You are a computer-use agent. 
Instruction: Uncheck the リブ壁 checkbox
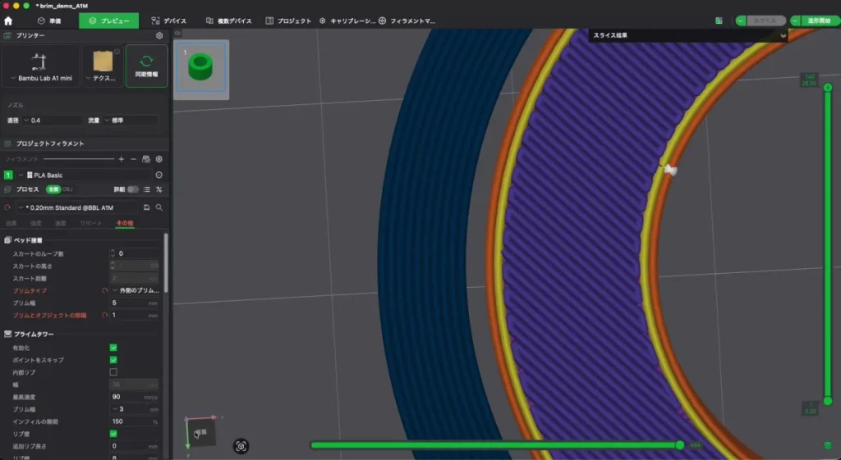click(x=113, y=434)
